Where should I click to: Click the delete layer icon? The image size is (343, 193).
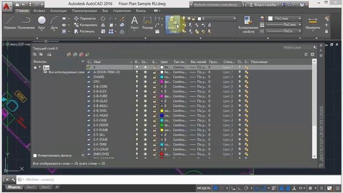(x=81, y=55)
